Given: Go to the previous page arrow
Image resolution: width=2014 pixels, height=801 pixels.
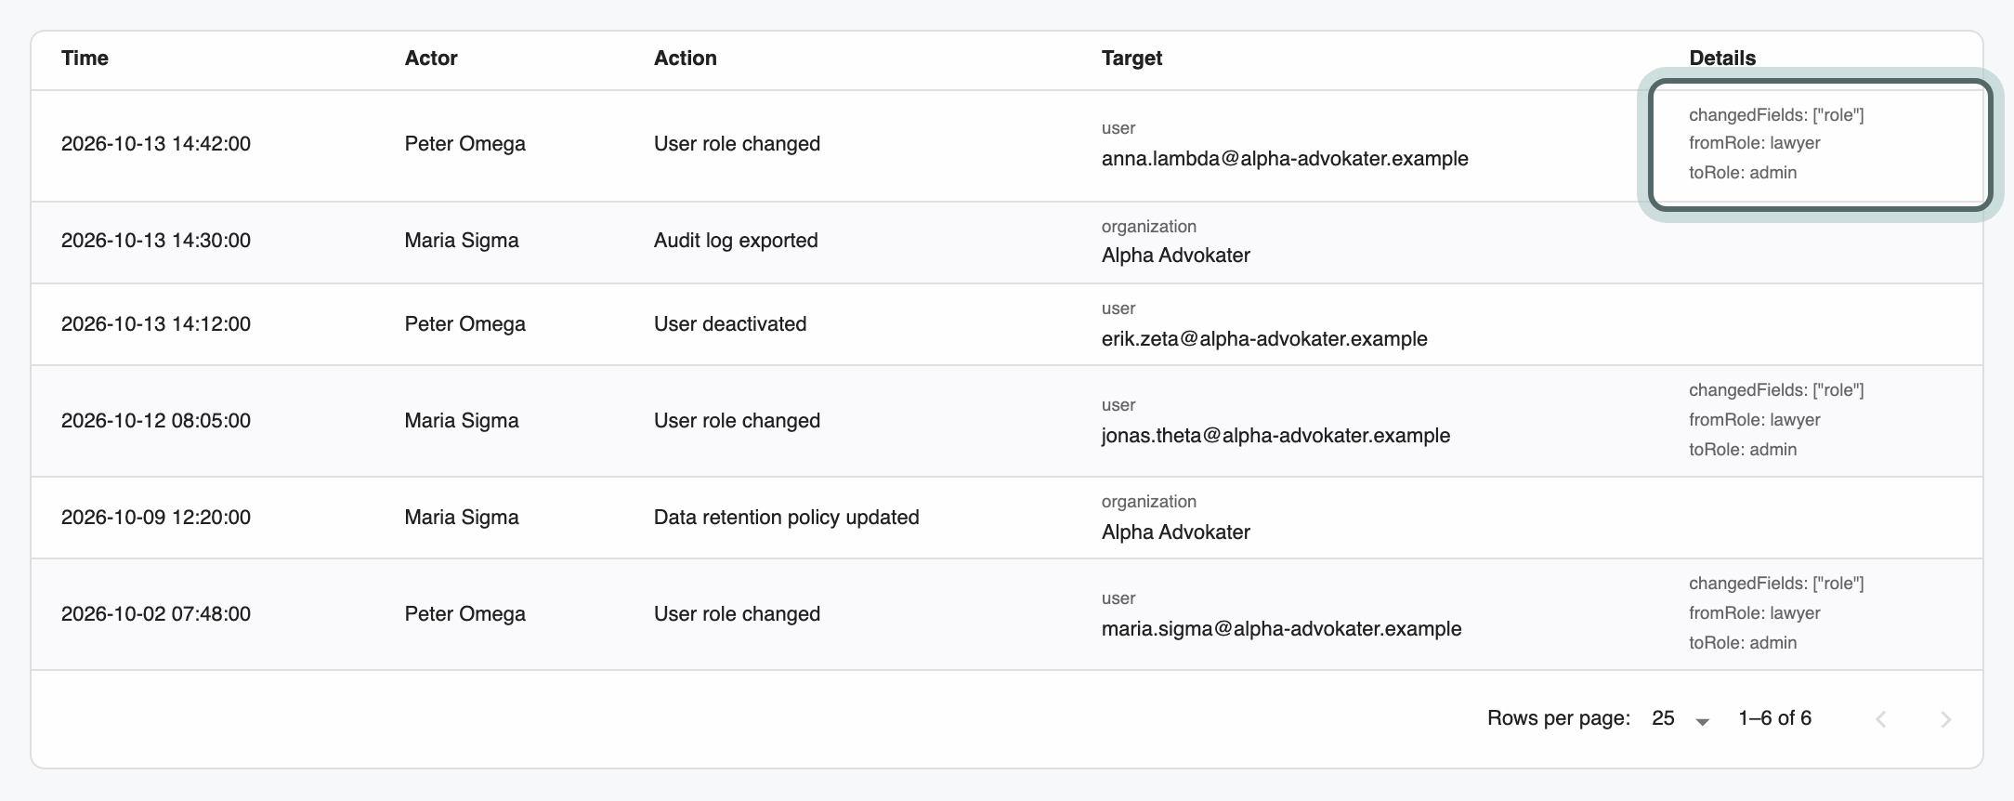Looking at the screenshot, I should [x=1881, y=719].
